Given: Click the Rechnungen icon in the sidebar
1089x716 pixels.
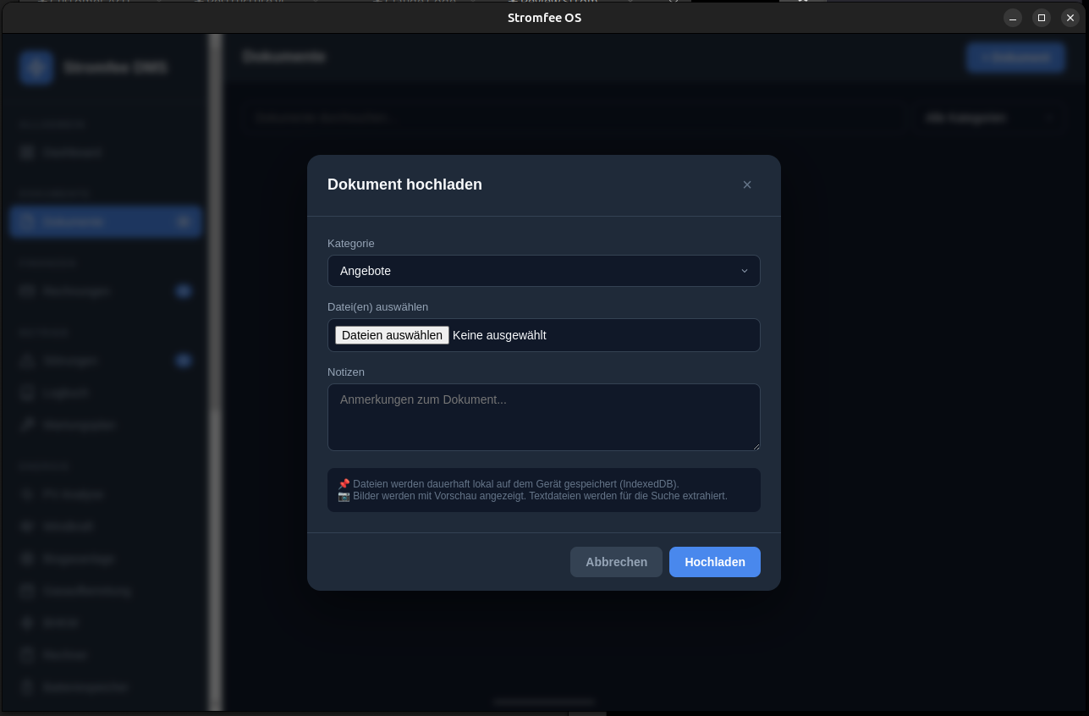Looking at the screenshot, I should tap(27, 291).
